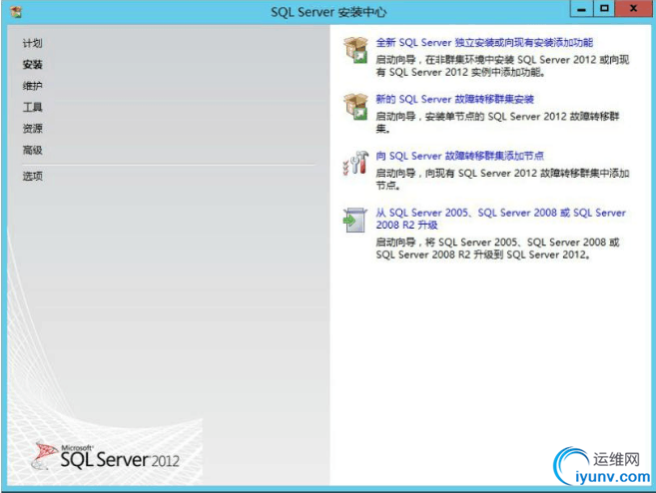Viewport: 656px width, 493px height.
Task: Open the 选项 (Options) page
Action: [x=32, y=176]
